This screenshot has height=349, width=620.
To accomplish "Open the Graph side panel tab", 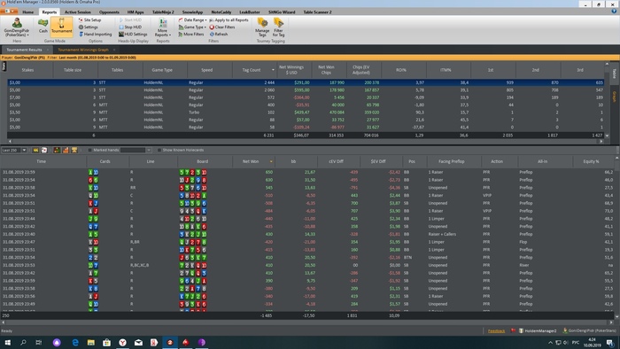I will pos(615,97).
